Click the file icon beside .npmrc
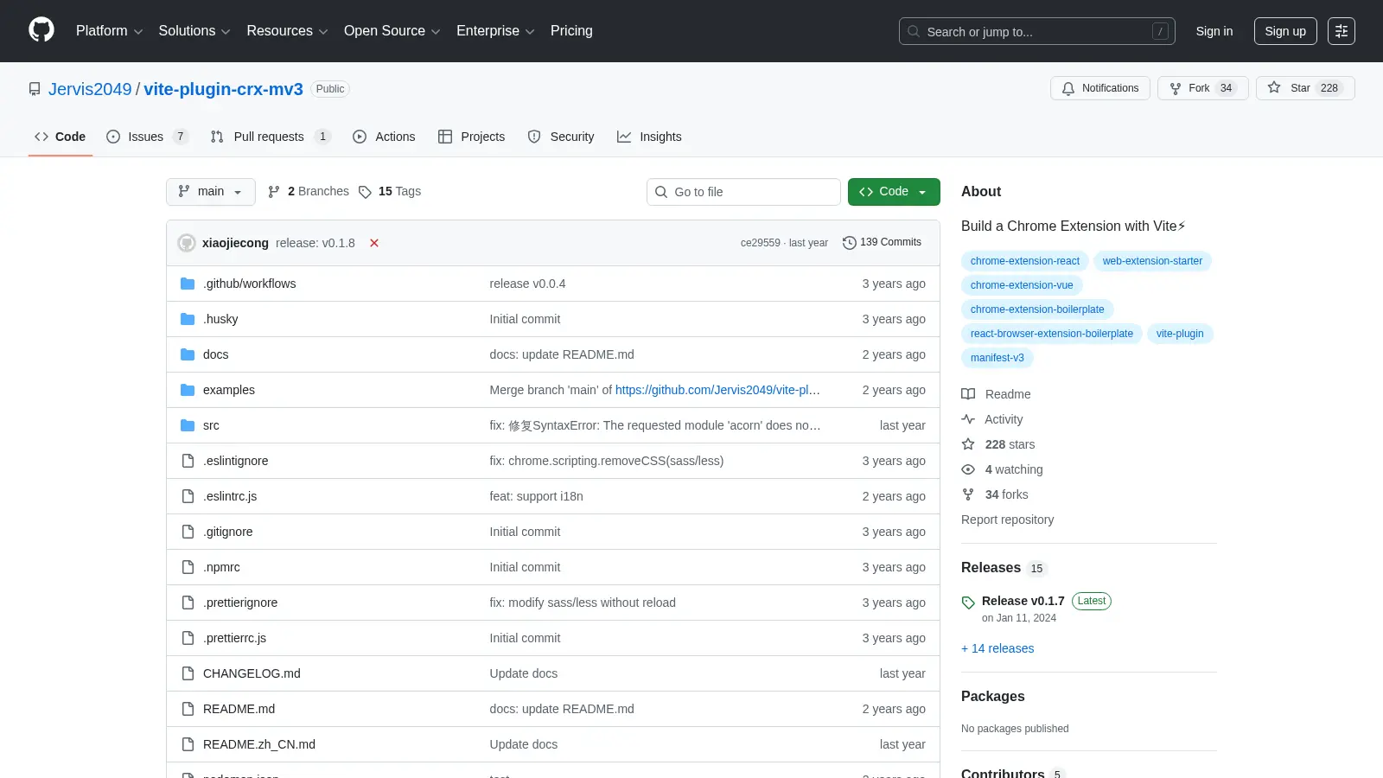 coord(188,567)
